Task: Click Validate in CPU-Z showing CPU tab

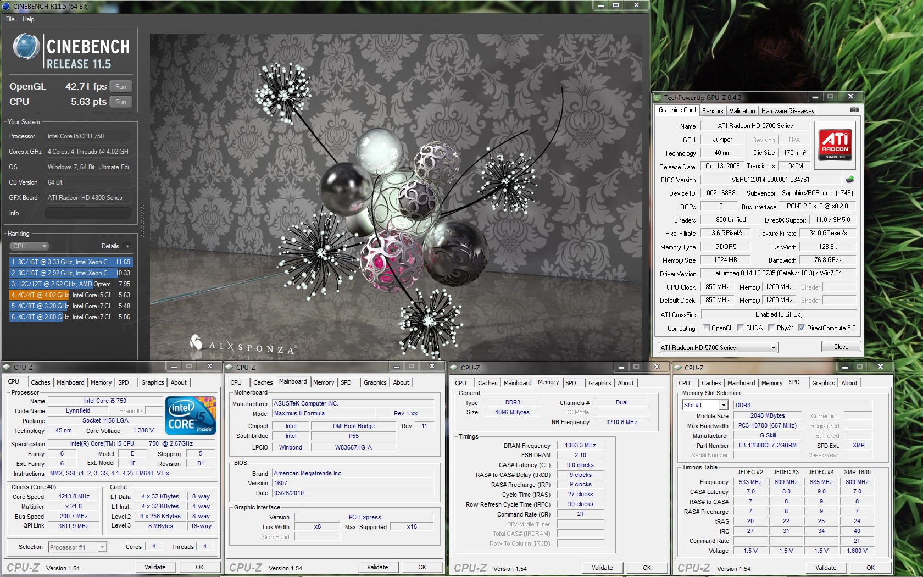Action: [155, 567]
